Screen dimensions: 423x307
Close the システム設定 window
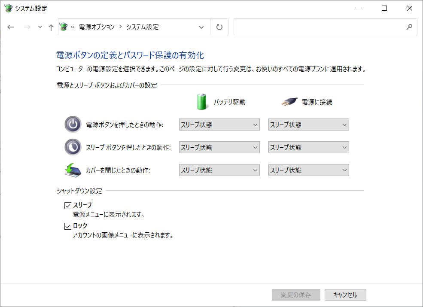click(x=410, y=8)
